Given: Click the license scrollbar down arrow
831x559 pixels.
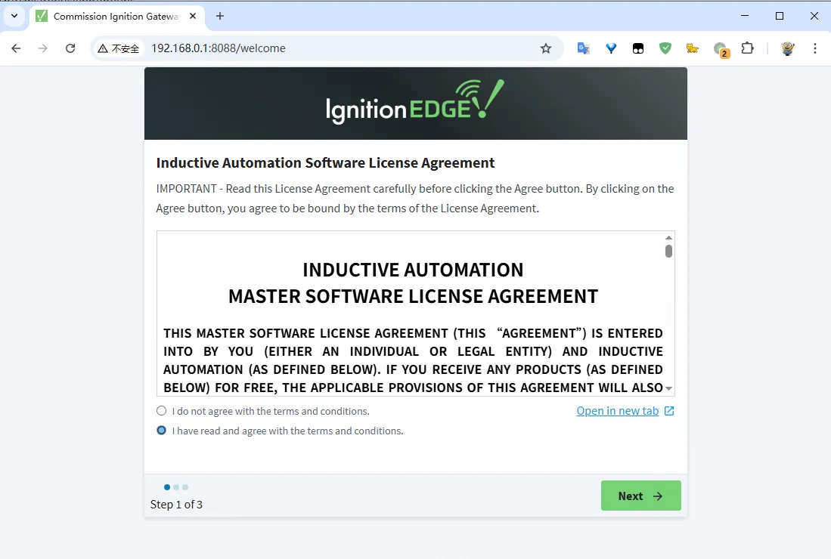Looking at the screenshot, I should tap(668, 388).
